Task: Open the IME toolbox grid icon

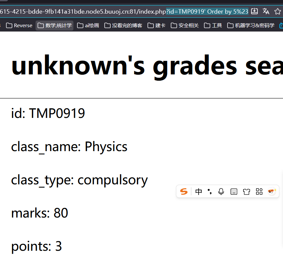Action: click(259, 192)
